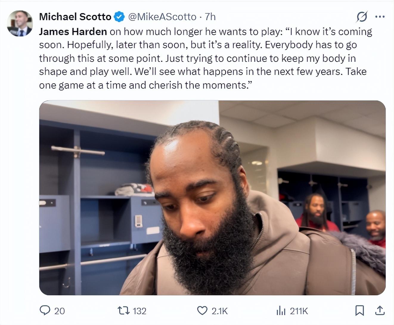The image size is (394, 325).
Task: Open the @MikeAScotto handle link
Action: 162,17
